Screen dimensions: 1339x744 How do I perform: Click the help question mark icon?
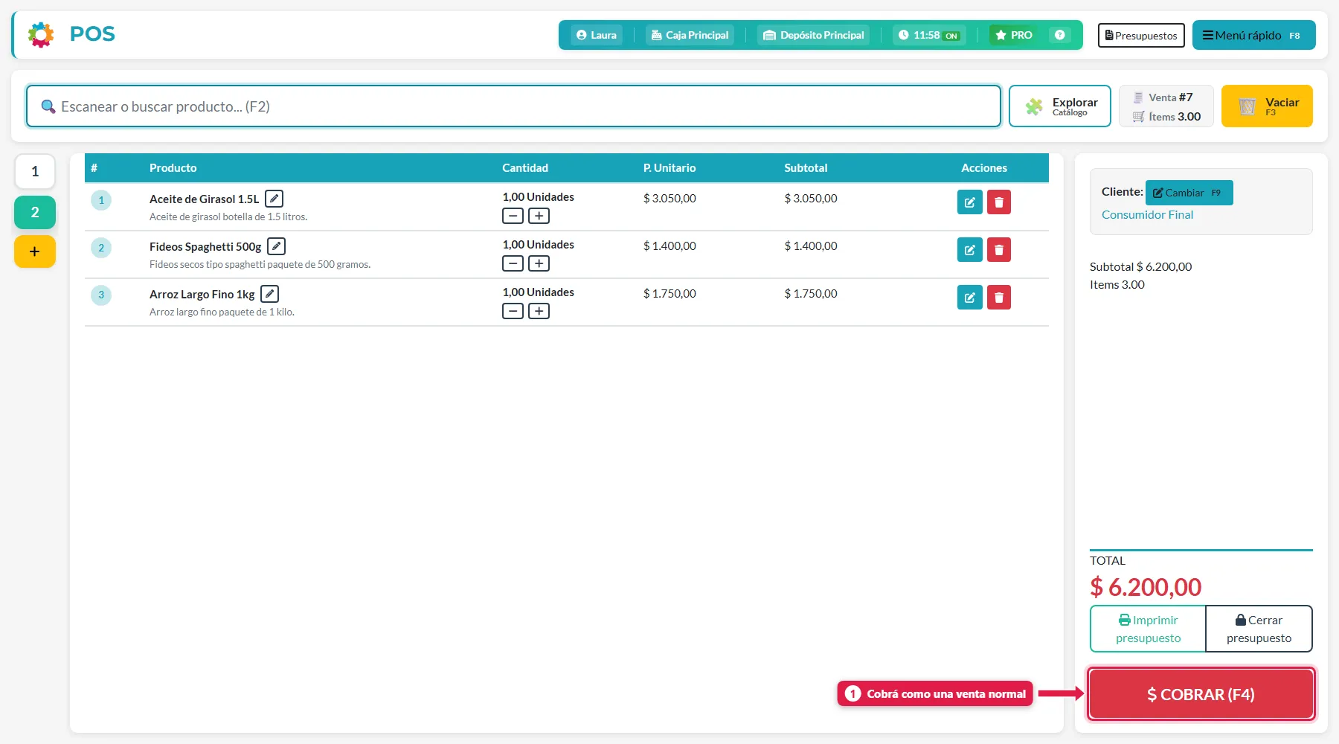click(x=1060, y=35)
